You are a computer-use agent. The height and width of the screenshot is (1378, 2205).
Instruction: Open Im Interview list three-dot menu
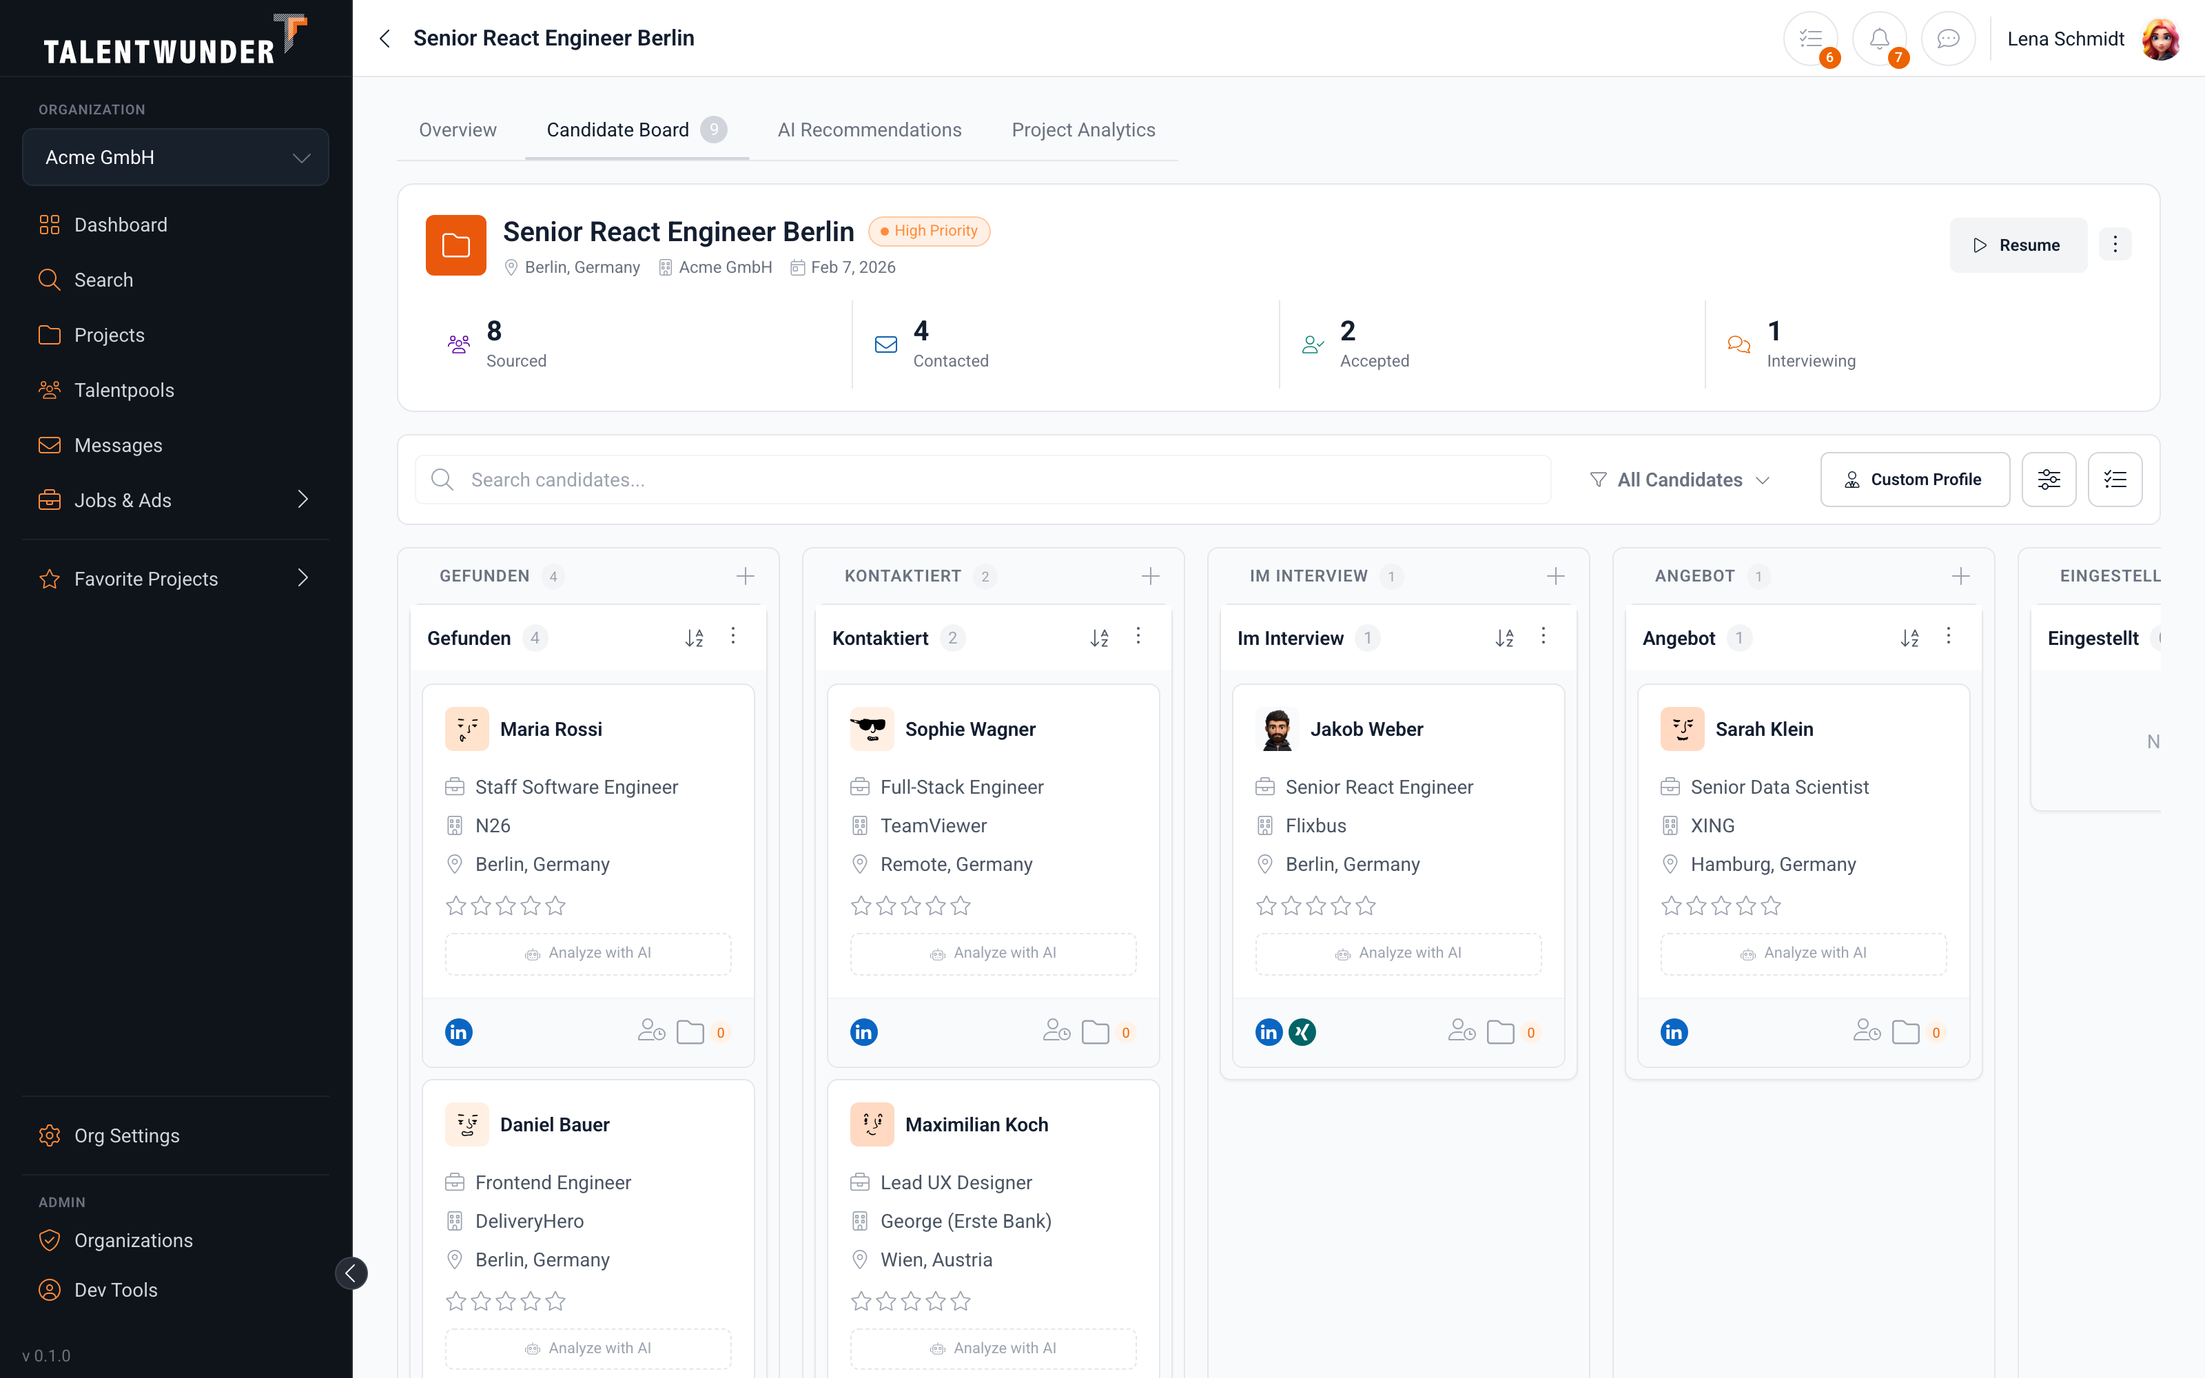pos(1543,636)
